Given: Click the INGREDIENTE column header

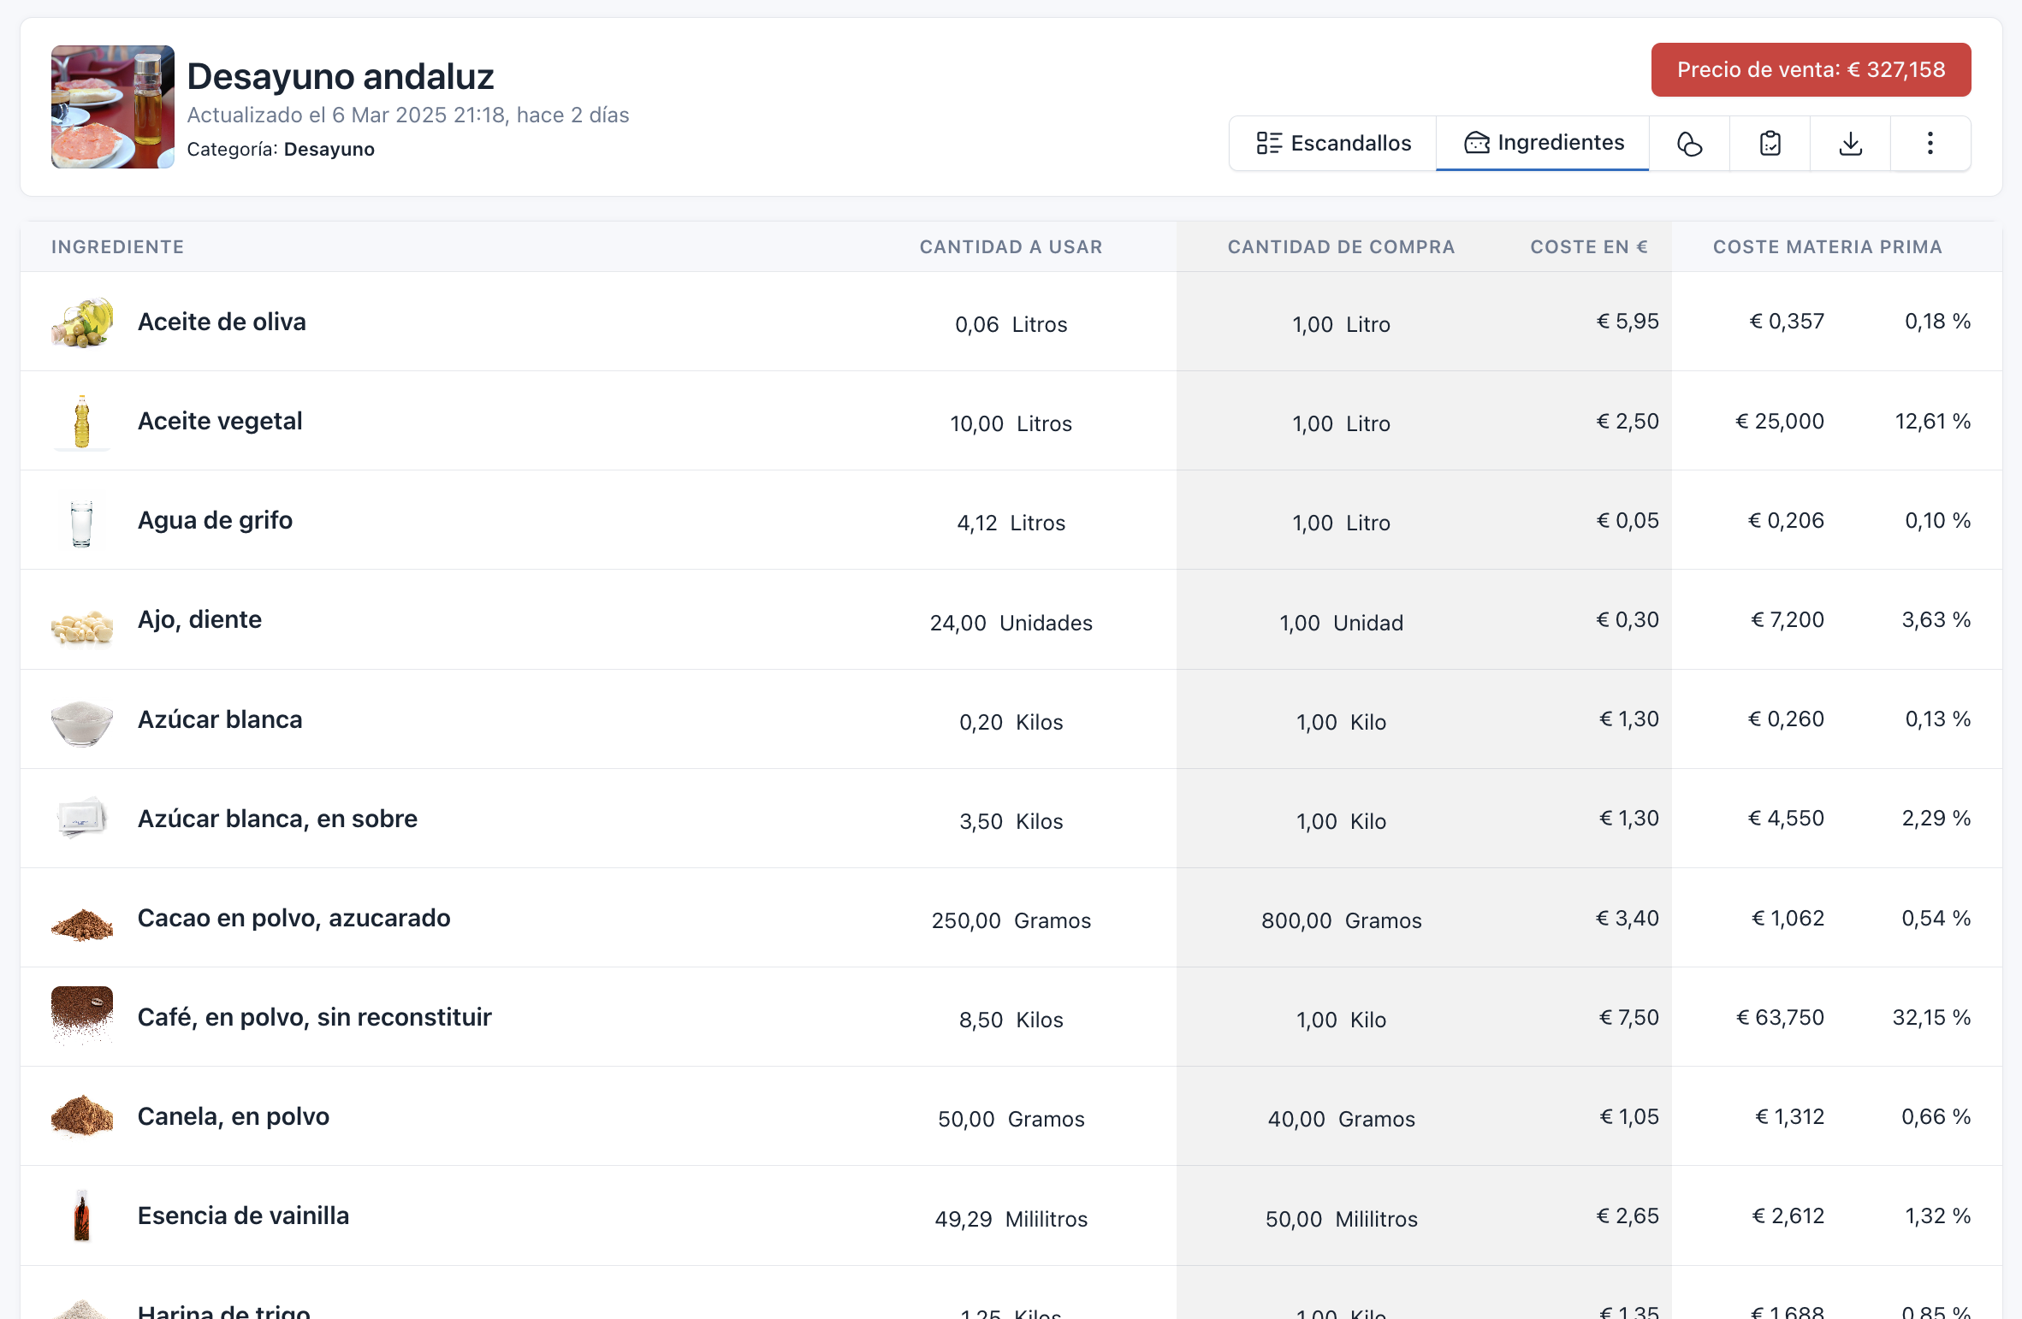Looking at the screenshot, I should click(117, 247).
